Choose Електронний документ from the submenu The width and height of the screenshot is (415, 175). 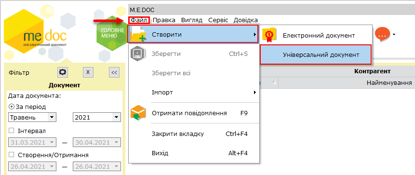316,35
